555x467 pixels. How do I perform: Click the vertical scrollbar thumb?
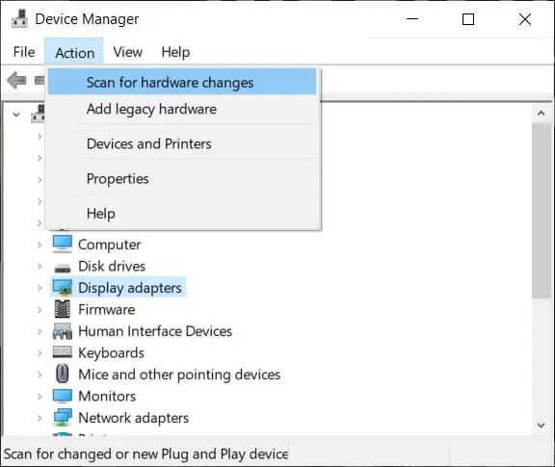(541, 211)
